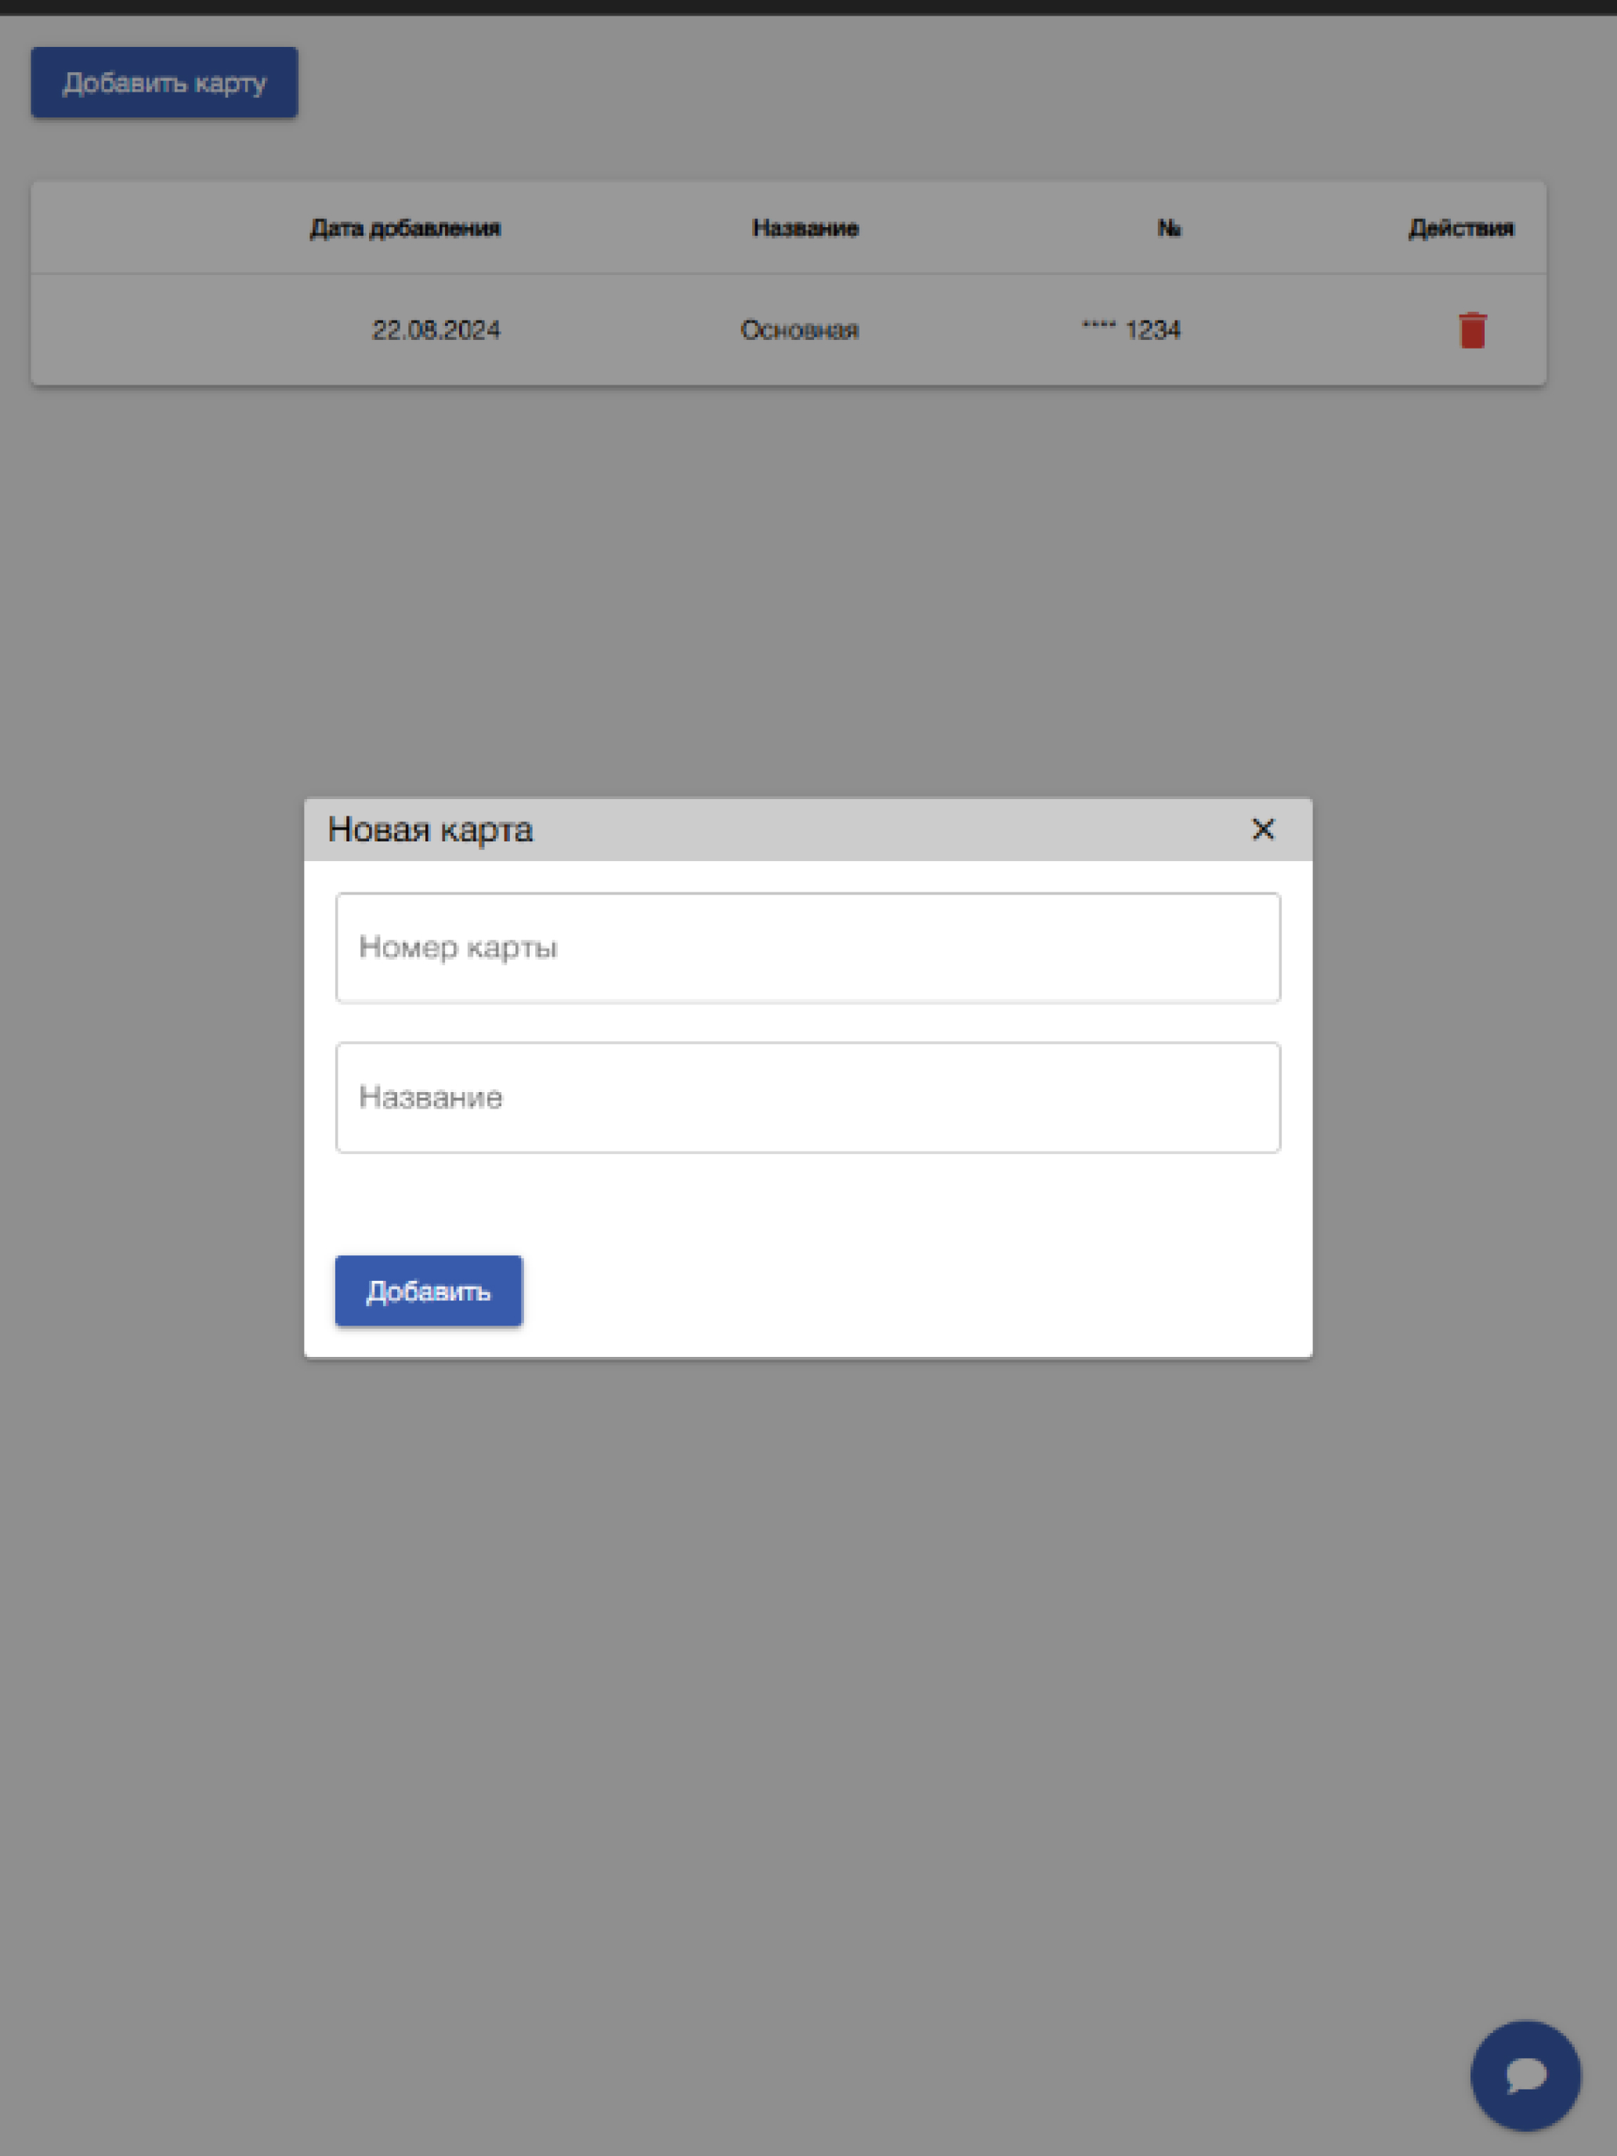Close the Новая карта dialog
1617x2156 pixels.
pyautogui.click(x=1262, y=830)
